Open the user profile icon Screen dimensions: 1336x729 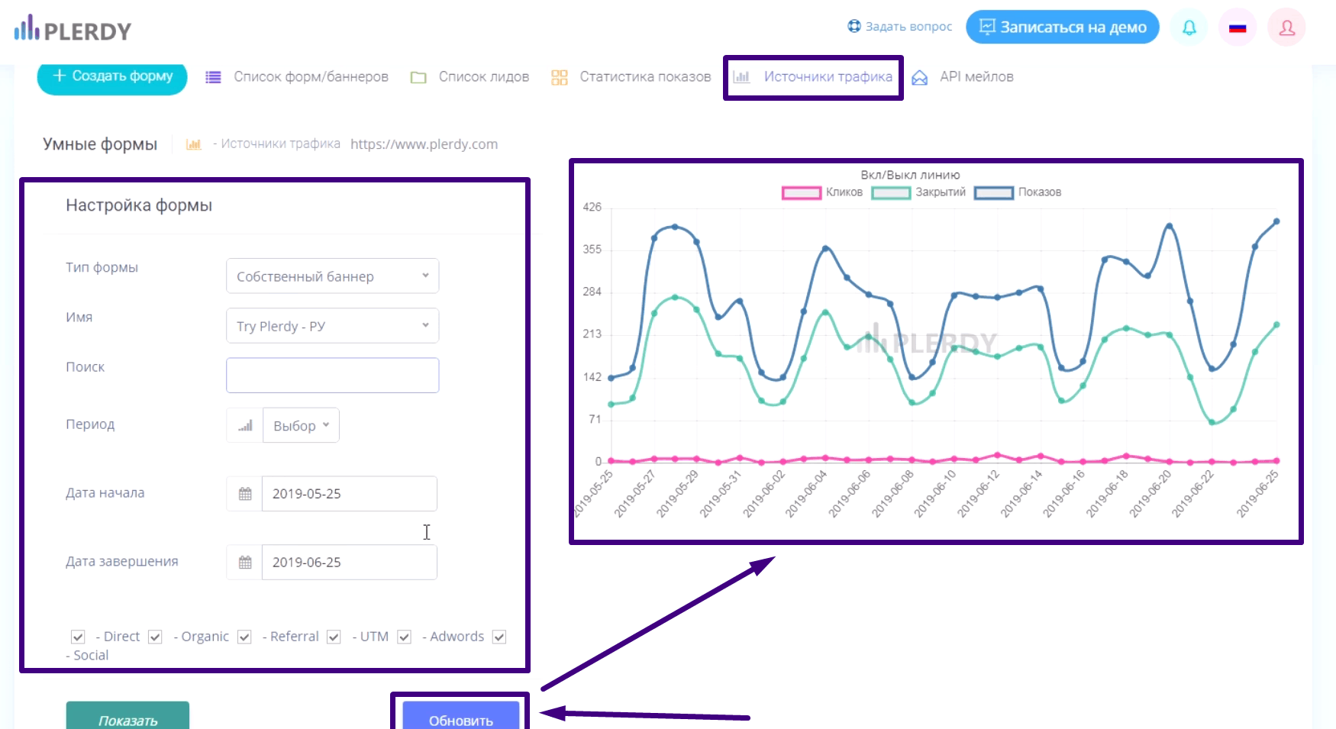click(x=1286, y=27)
